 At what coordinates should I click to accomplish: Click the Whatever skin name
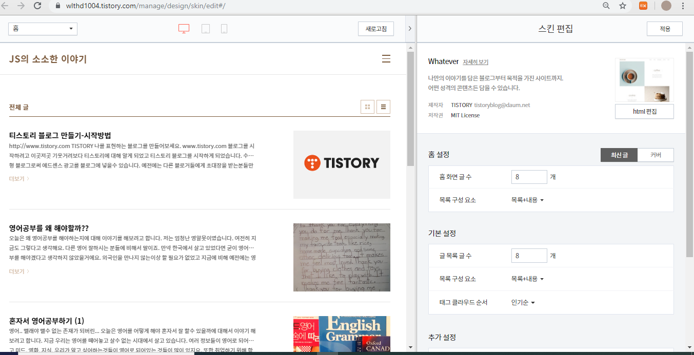coord(443,61)
